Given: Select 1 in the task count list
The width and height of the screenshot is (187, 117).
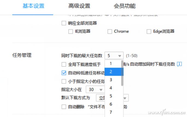Looking at the screenshot, I should click(113, 64).
